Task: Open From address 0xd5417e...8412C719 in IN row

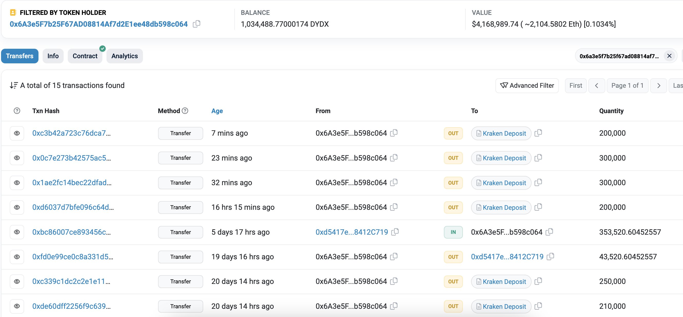Action: 352,232
